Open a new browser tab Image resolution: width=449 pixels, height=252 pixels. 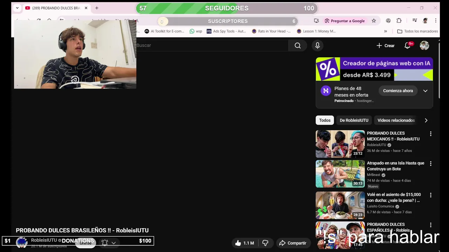click(97, 8)
